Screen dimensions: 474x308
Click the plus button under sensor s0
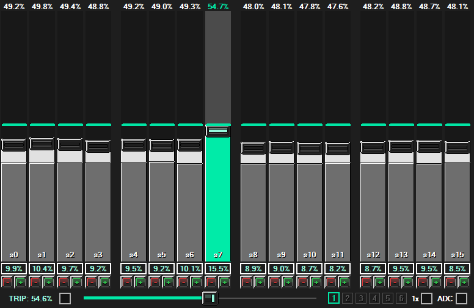(x=20, y=282)
